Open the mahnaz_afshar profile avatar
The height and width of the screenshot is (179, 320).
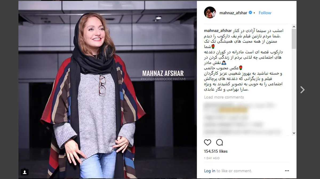pyautogui.click(x=210, y=13)
